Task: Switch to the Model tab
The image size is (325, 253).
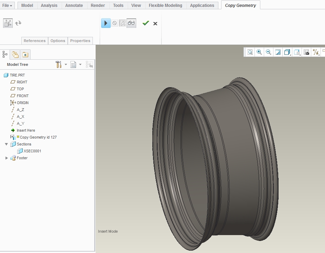Action: click(27, 6)
